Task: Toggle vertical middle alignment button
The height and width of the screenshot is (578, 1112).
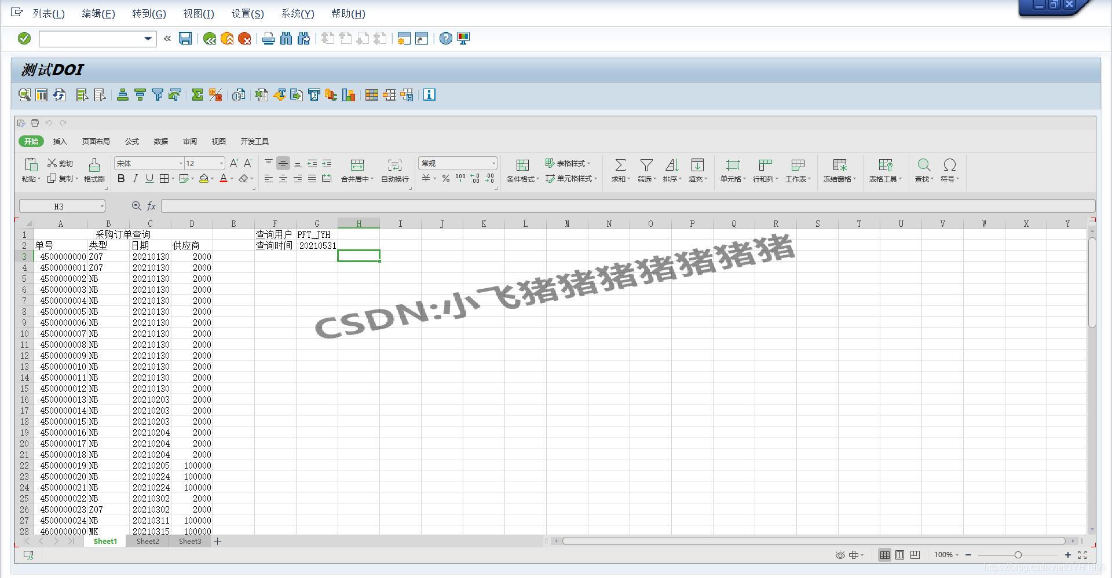Action: pyautogui.click(x=283, y=164)
